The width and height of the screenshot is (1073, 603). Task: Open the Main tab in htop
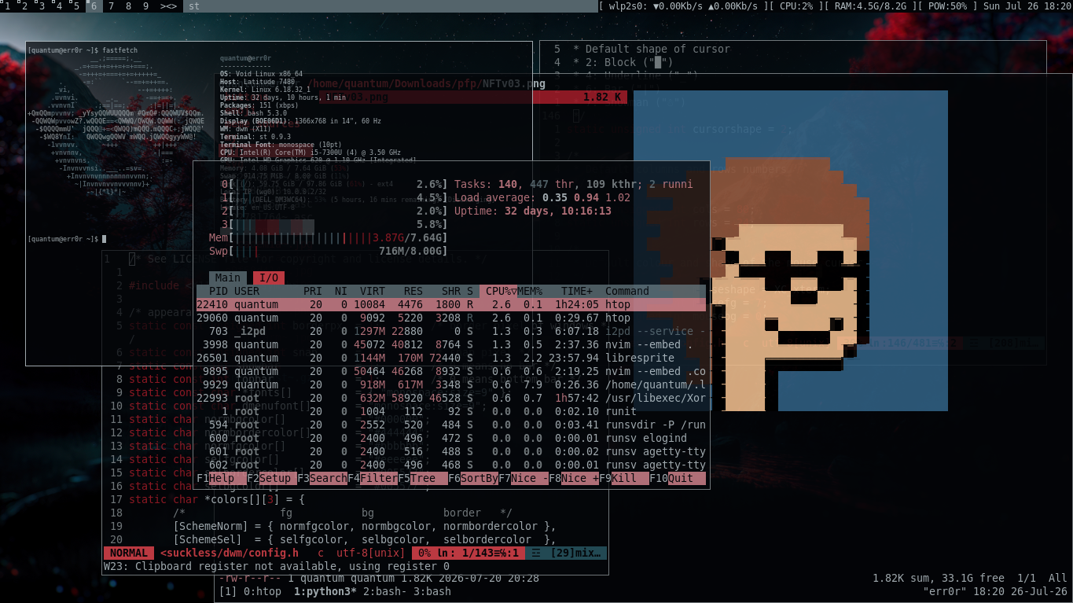pos(228,278)
